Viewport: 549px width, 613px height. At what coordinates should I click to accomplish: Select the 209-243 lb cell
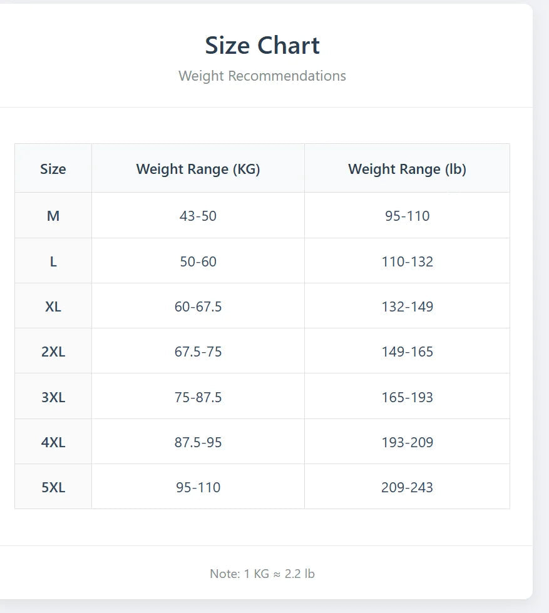[x=407, y=487]
